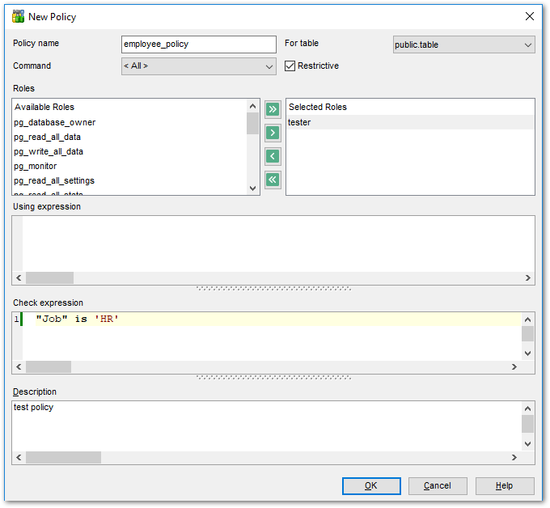Select tester in Selected Roles
Image resolution: width=550 pixels, height=508 pixels.
(x=299, y=123)
